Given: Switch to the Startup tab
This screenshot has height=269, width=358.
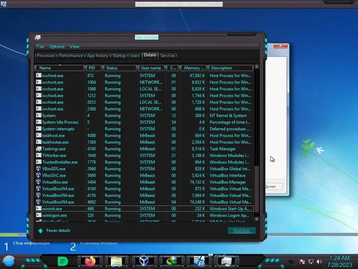Looking at the screenshot, I should point(119,56).
